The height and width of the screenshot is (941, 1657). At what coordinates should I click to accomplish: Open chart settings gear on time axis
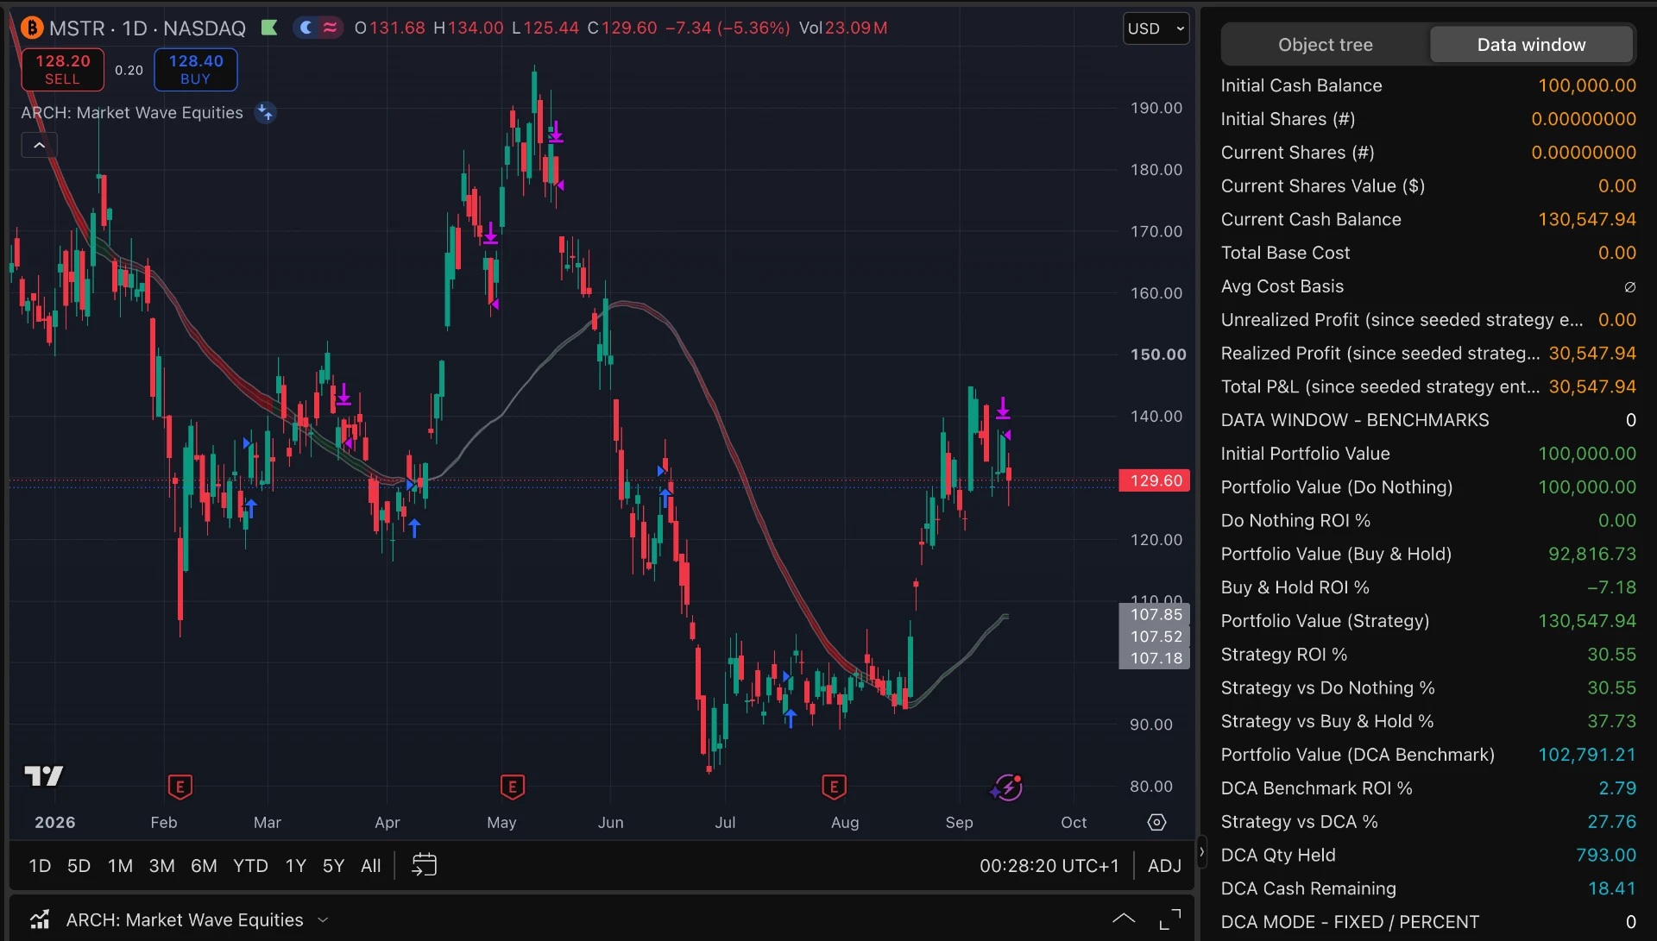pyautogui.click(x=1156, y=822)
